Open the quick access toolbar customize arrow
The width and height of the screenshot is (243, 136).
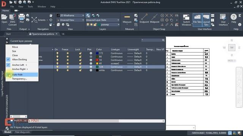pos(33,2)
